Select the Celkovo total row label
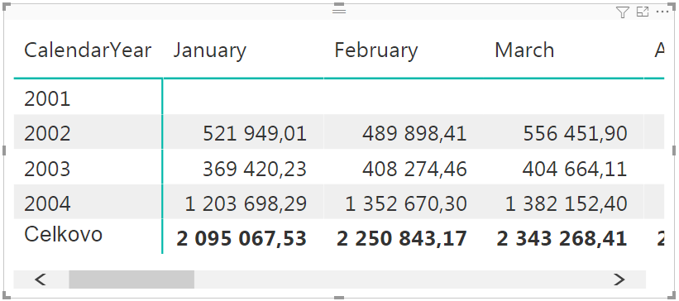Image resolution: width=679 pixels, height=301 pixels. point(63,235)
